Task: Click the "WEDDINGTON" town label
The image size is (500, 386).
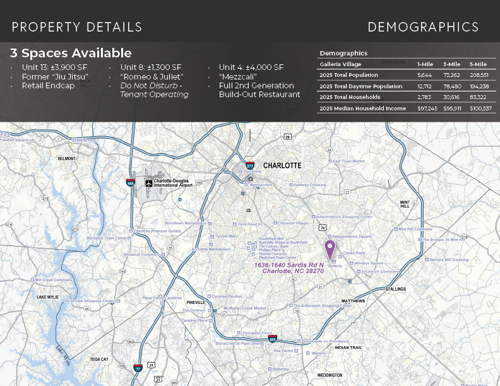Action: [x=330, y=375]
